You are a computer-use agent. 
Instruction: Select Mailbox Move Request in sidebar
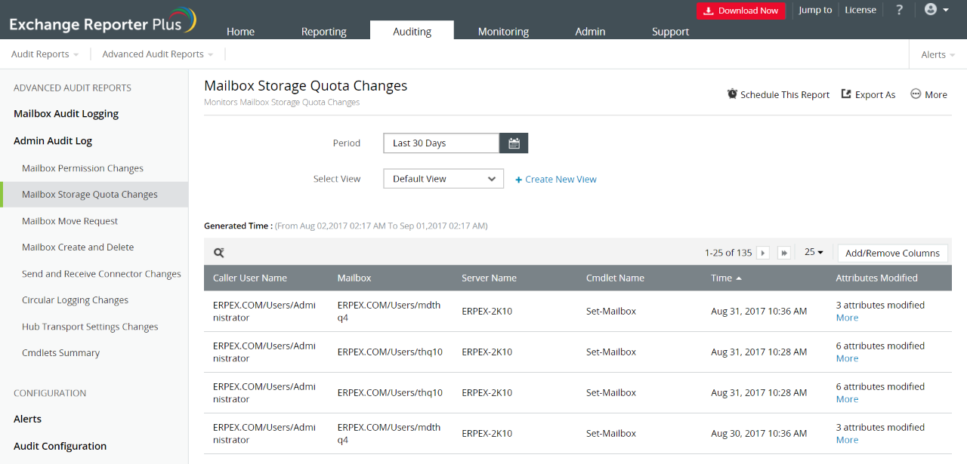coord(70,221)
